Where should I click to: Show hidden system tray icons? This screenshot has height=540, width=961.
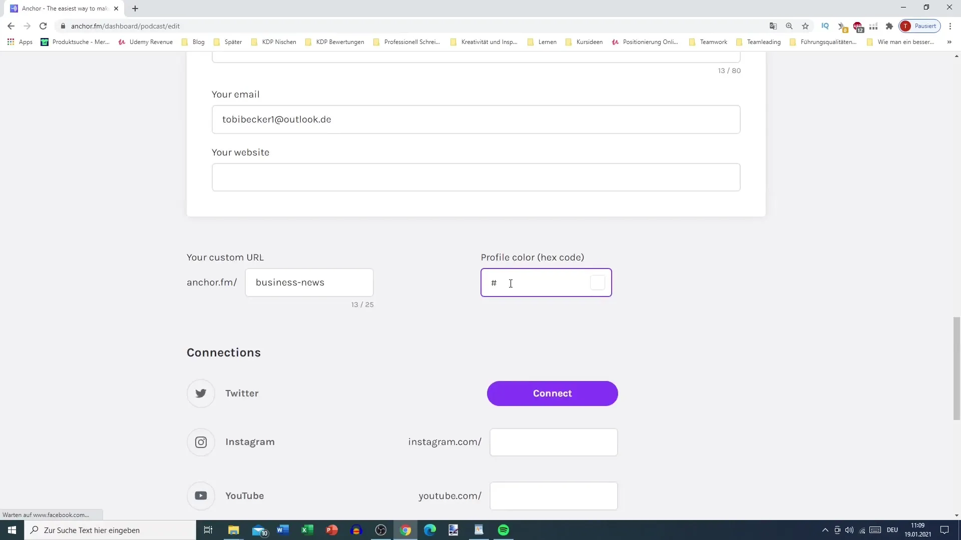pyautogui.click(x=825, y=530)
